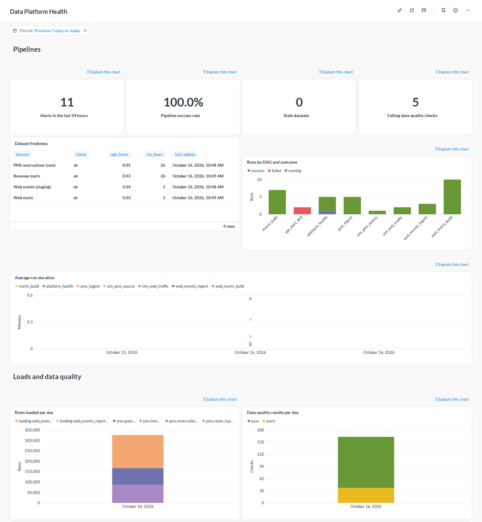The image size is (482, 522).
Task: Click purple running segment of platform_health bar
Action: pyautogui.click(x=327, y=213)
